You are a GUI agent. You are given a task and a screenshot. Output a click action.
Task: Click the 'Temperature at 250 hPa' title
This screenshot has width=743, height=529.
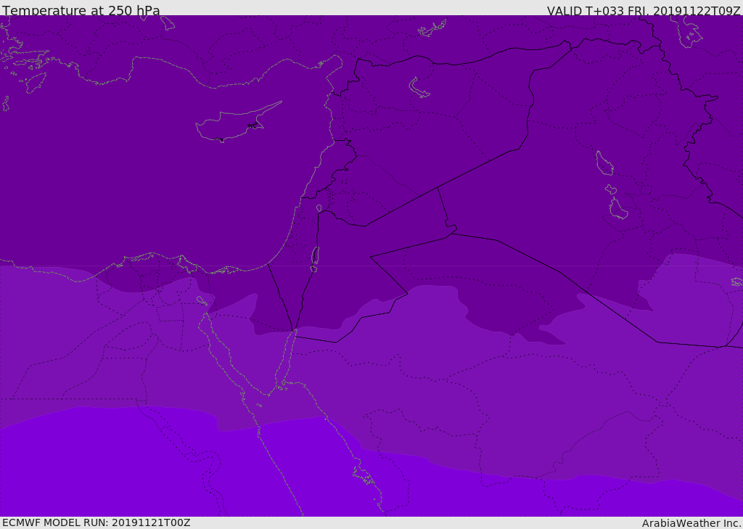point(81,11)
